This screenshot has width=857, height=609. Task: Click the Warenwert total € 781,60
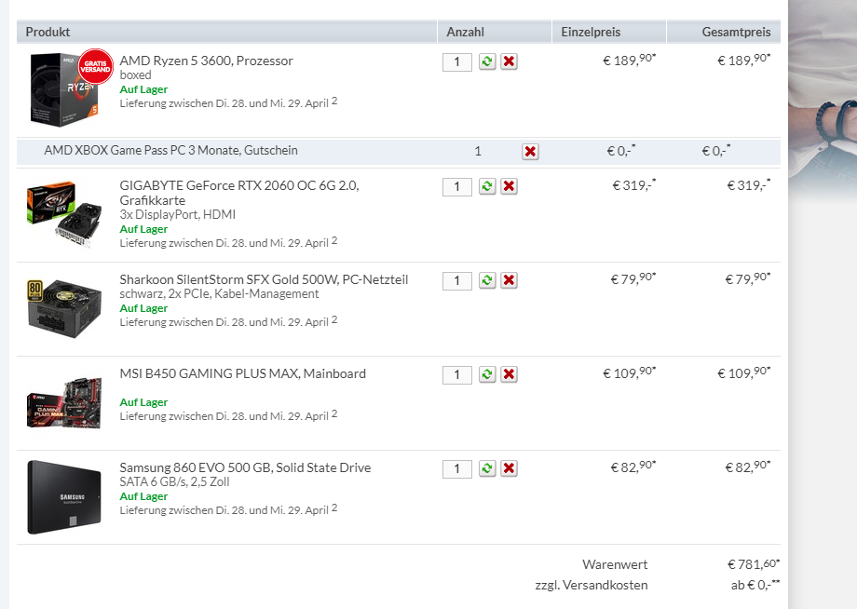(754, 563)
